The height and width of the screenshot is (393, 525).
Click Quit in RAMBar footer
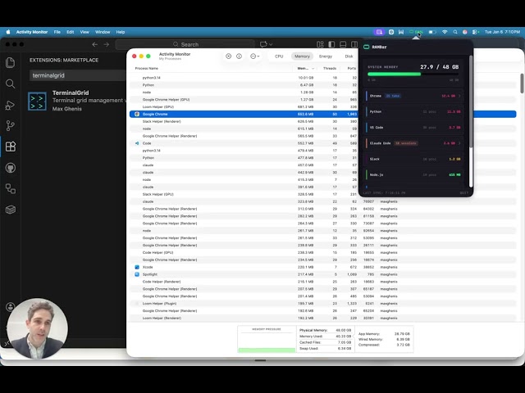click(x=463, y=193)
